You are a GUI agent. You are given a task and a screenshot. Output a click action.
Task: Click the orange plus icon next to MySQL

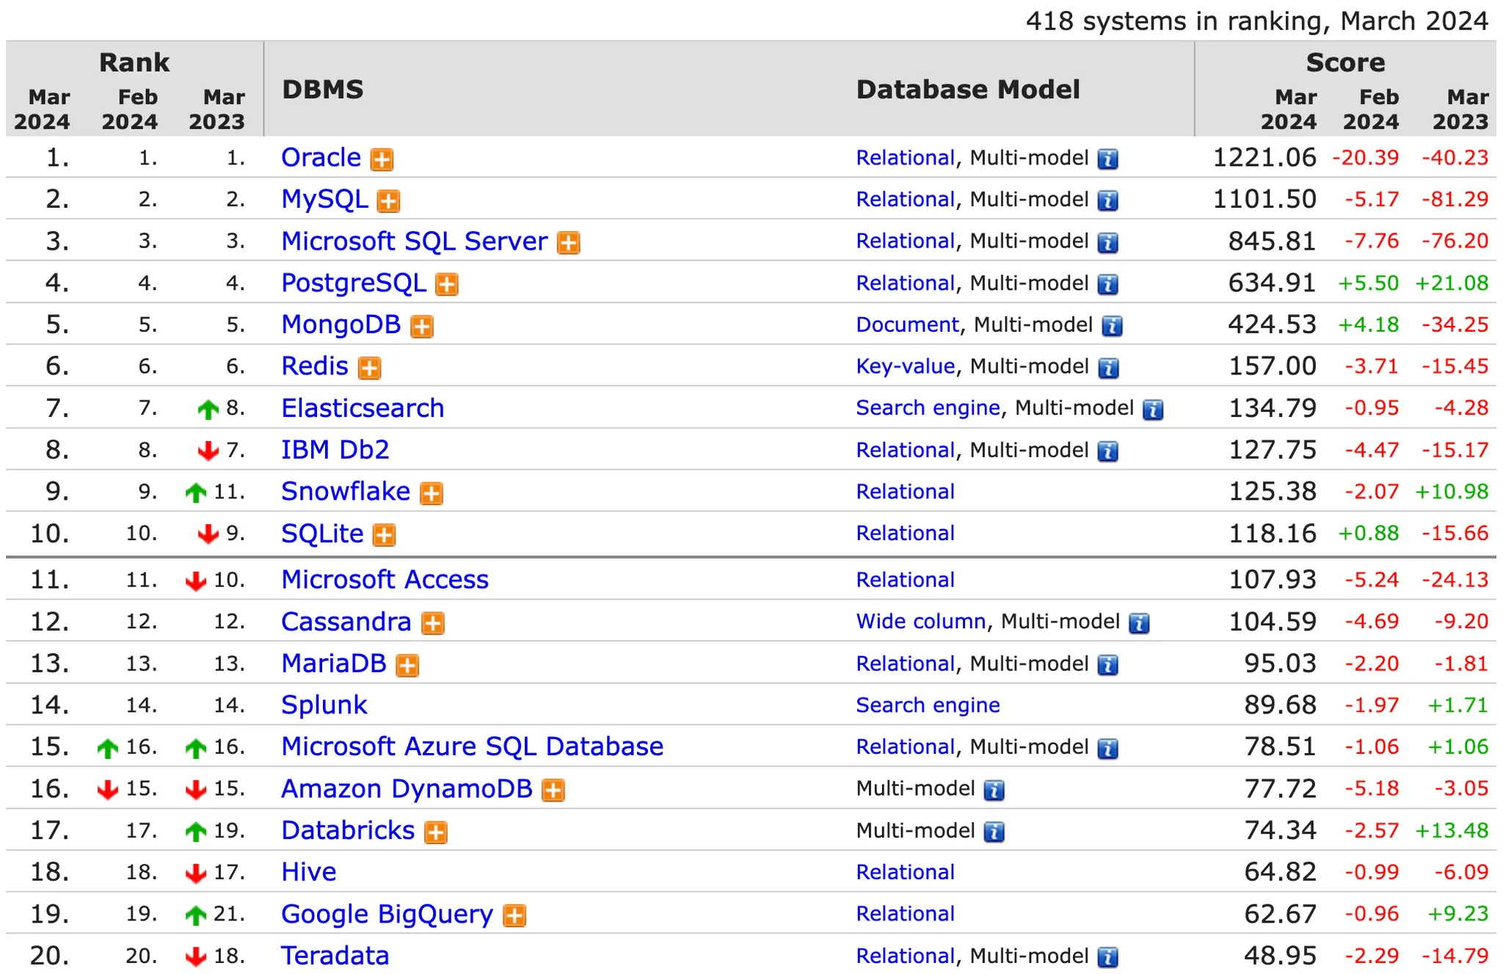pos(388,201)
